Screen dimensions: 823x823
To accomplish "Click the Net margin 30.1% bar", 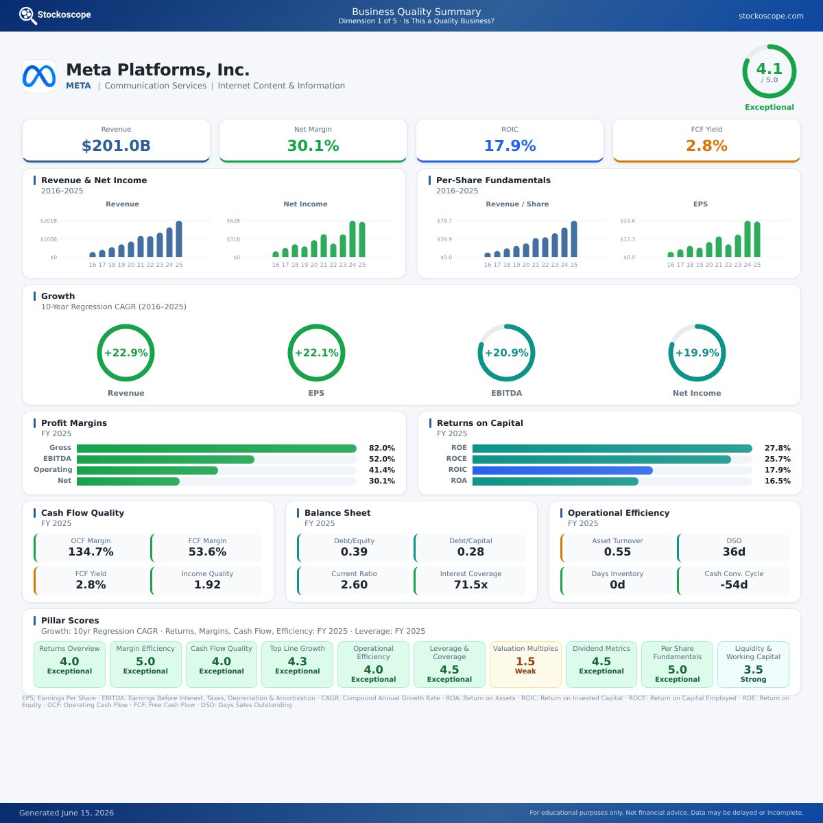I will (128, 481).
